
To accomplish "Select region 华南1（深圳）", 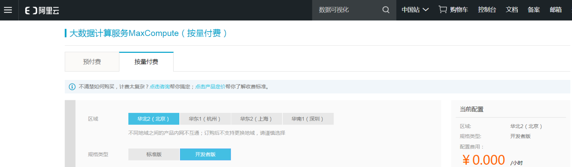I will [308, 119].
